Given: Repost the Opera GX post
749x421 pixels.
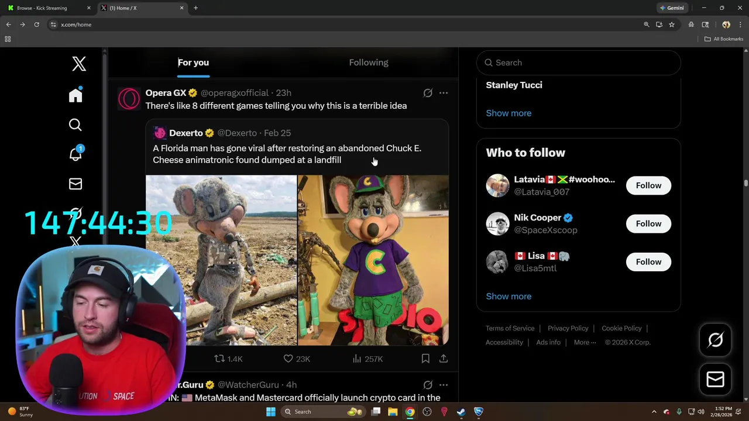Looking at the screenshot, I should click(228, 358).
